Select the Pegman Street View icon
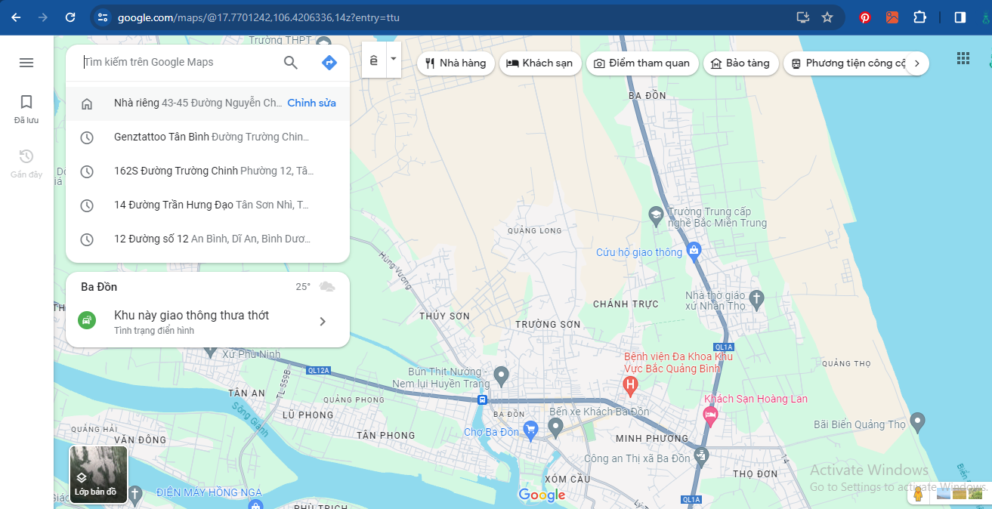The image size is (992, 509). 918,494
